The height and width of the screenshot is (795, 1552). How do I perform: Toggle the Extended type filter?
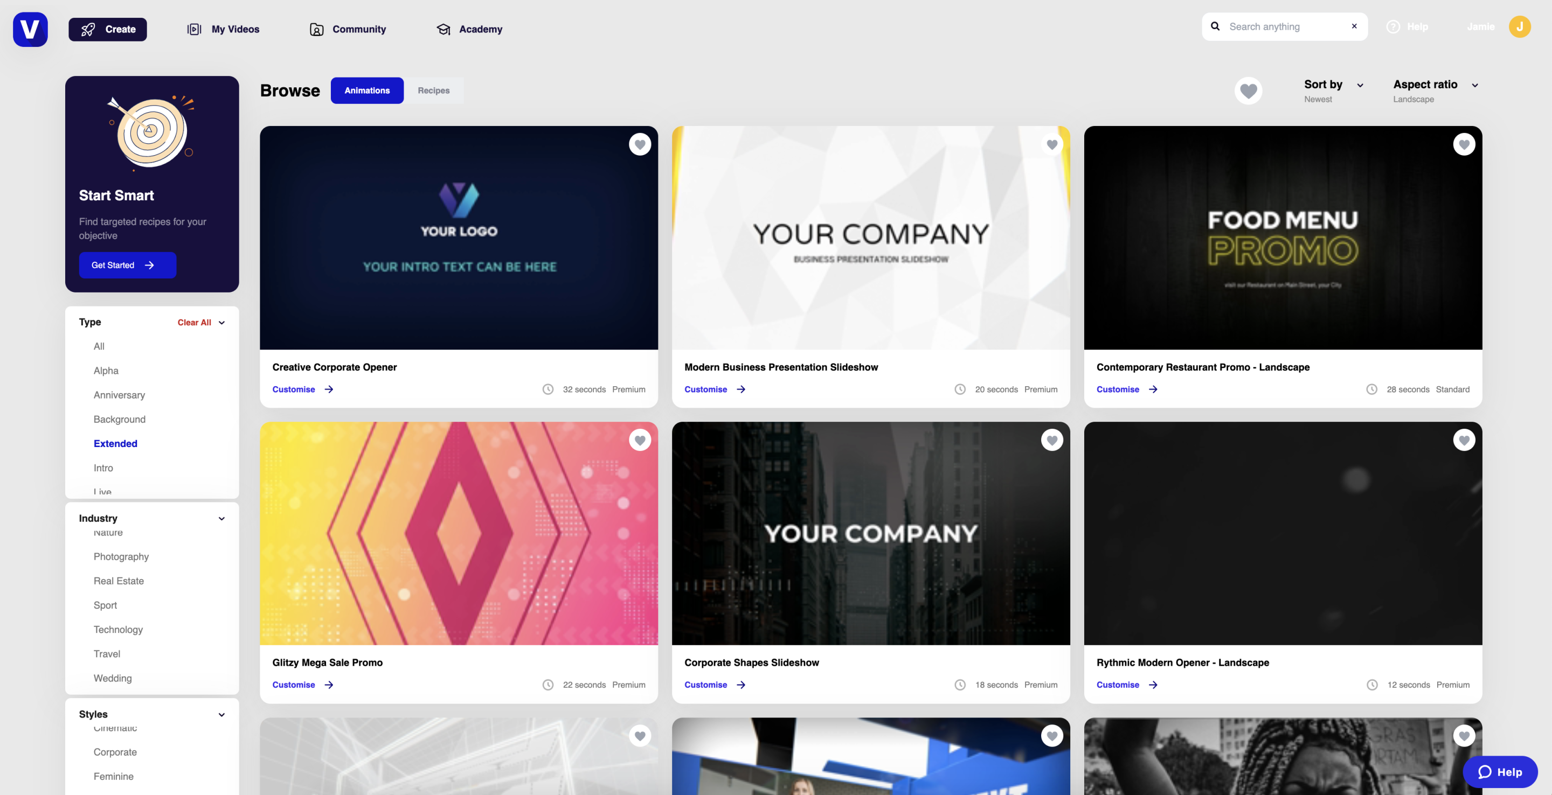point(115,444)
